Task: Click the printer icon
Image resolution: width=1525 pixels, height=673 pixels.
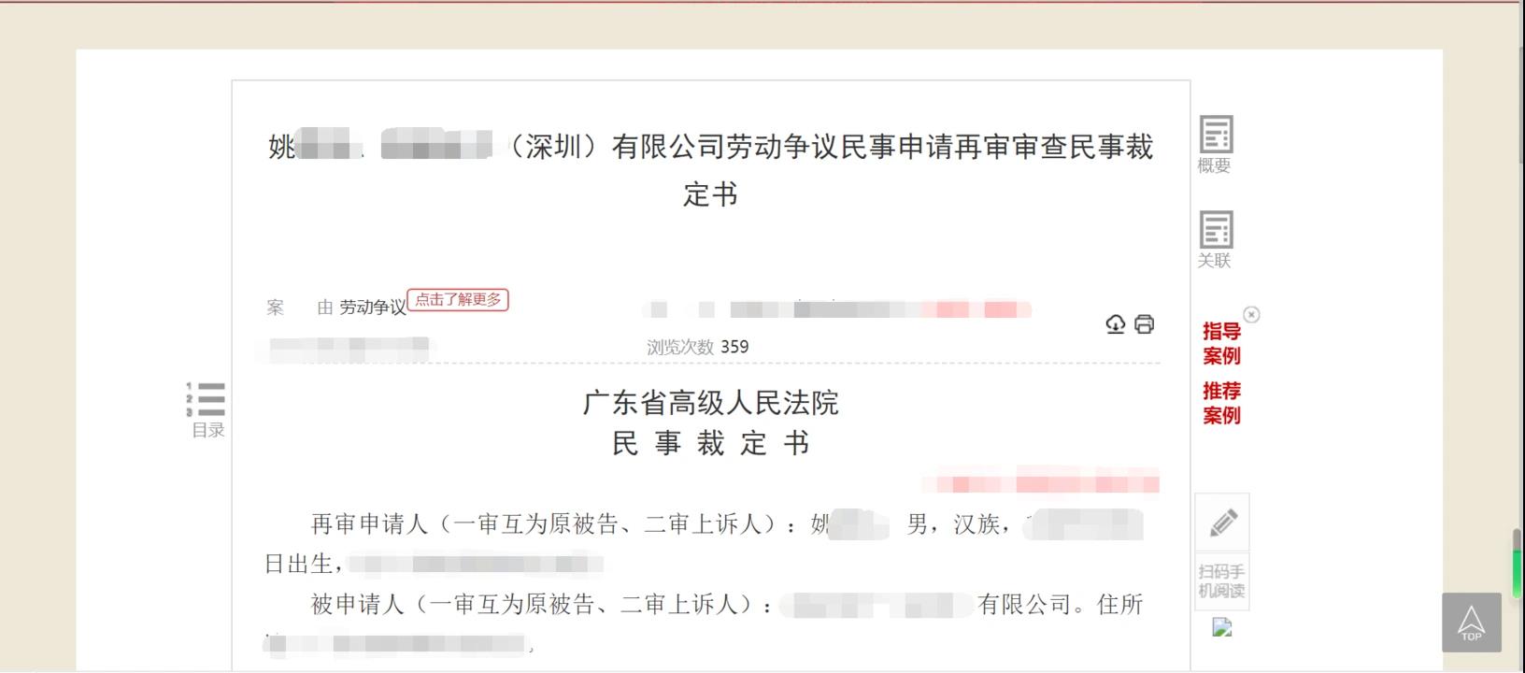Action: [x=1145, y=324]
